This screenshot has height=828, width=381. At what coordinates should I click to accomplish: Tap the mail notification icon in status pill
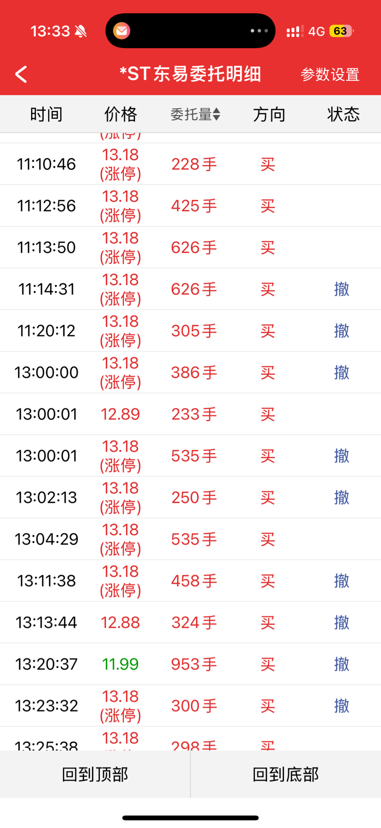click(x=122, y=31)
